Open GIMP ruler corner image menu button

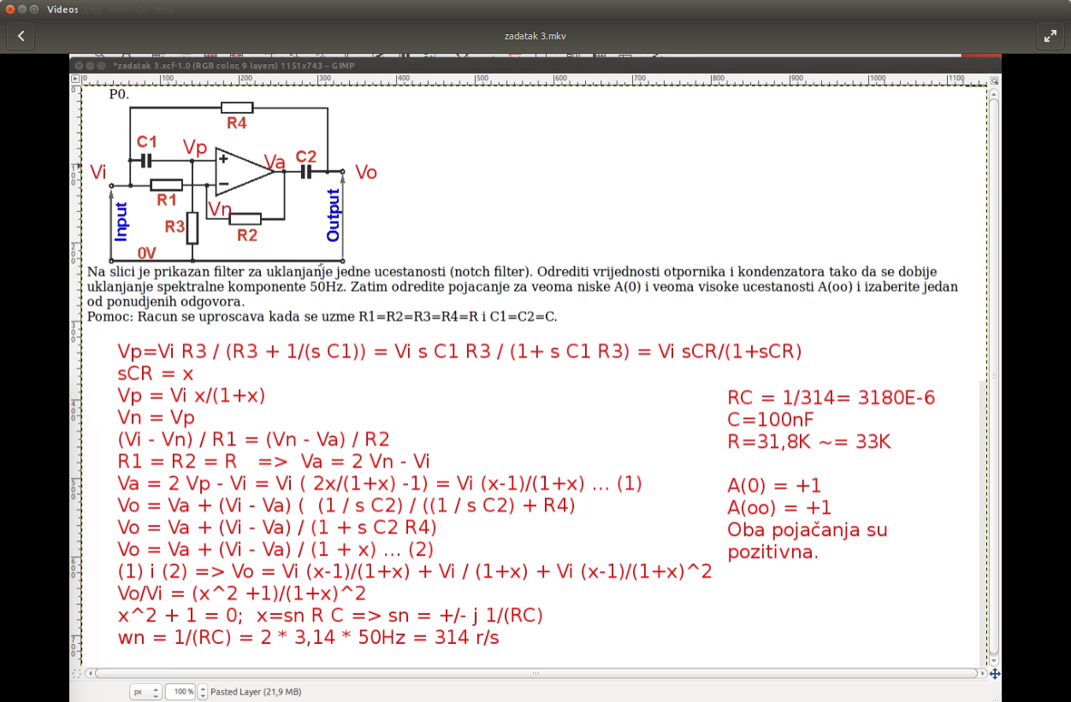point(75,79)
